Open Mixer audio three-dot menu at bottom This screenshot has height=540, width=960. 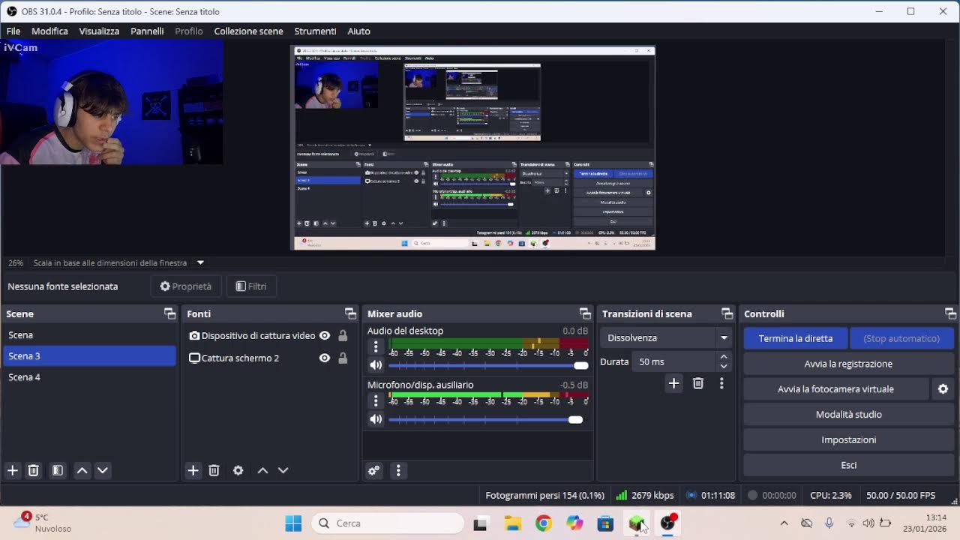tap(398, 470)
